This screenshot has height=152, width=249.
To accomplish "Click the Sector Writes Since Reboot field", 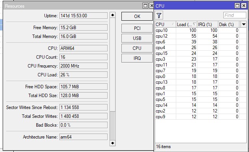I will [x=84, y=107].
